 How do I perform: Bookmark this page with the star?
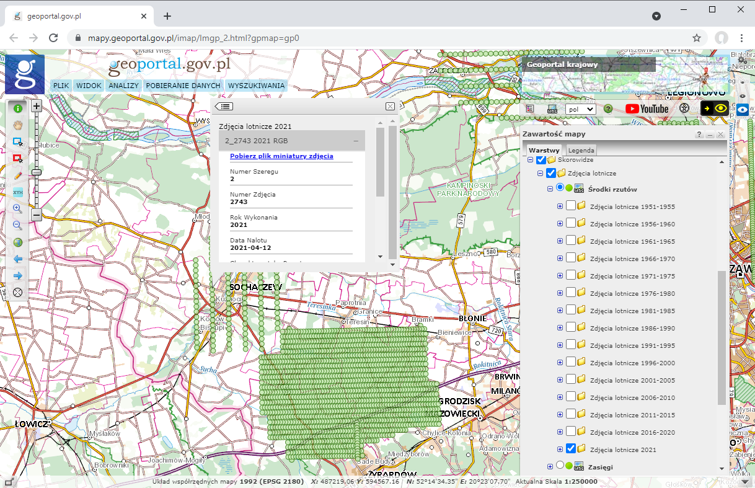click(x=697, y=38)
